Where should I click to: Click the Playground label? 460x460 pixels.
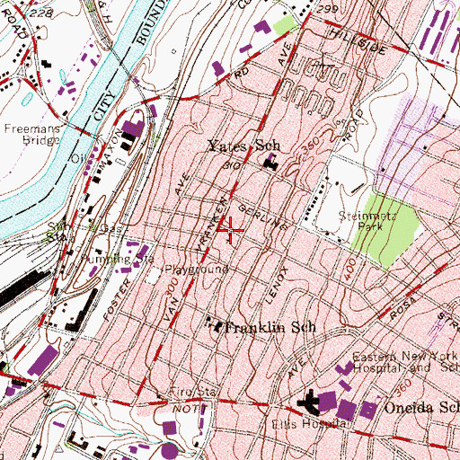pos(197,270)
